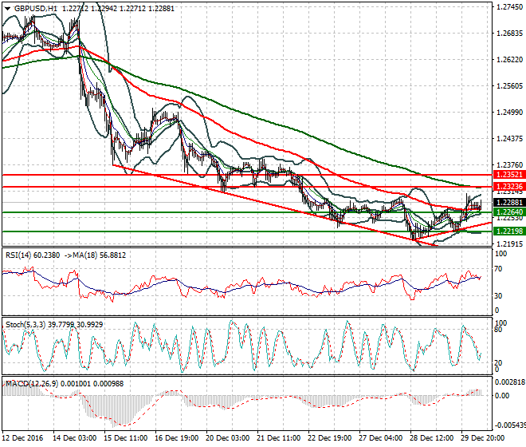This screenshot has height=447, width=526.
Task: Click the MACD scale value 0.002818
Action: tap(510, 382)
